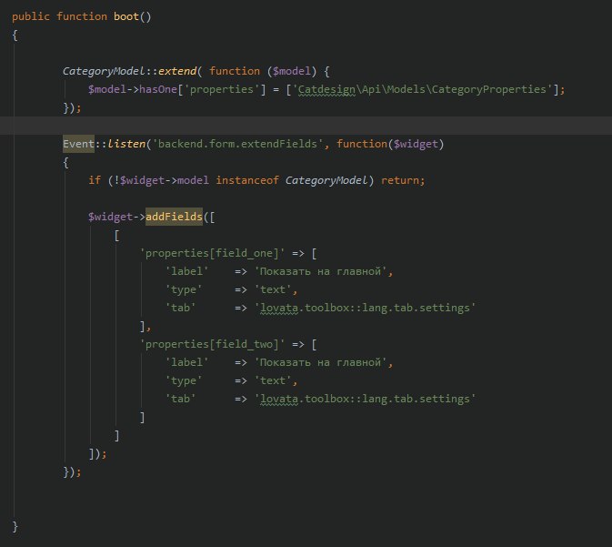This screenshot has width=612, height=547.
Task: Click the 'public' keyword
Action: (x=31, y=16)
